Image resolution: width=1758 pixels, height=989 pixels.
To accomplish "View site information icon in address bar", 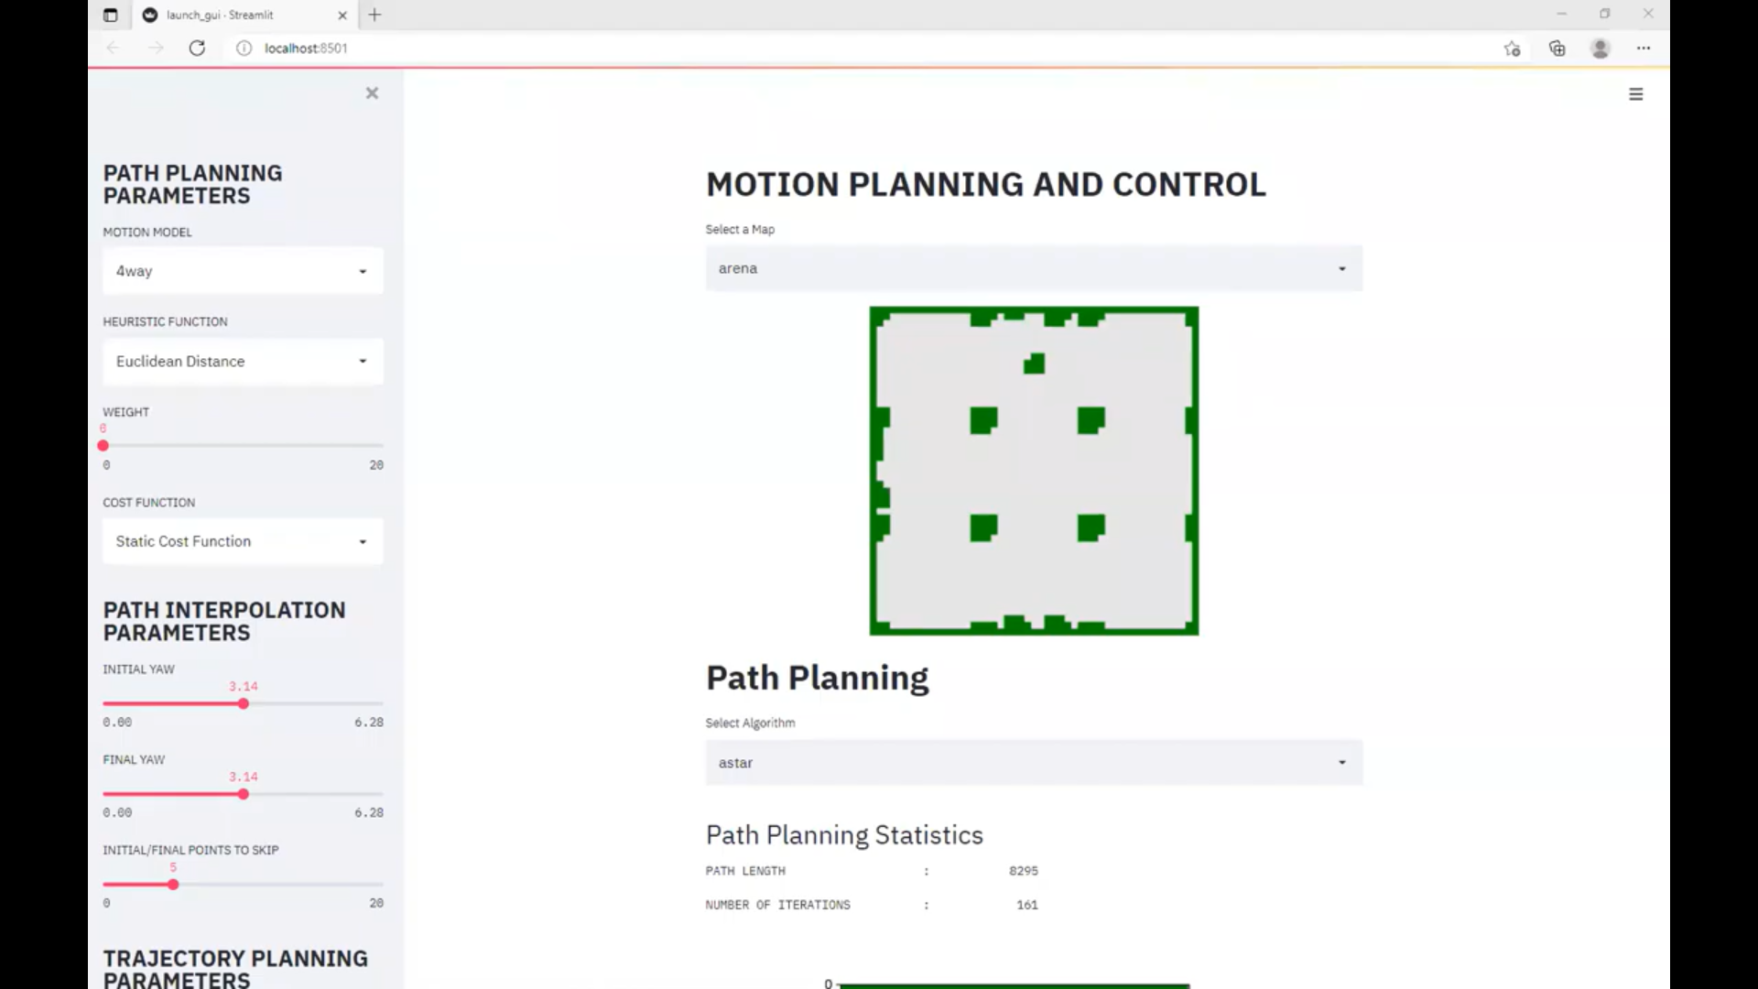I will pos(244,48).
